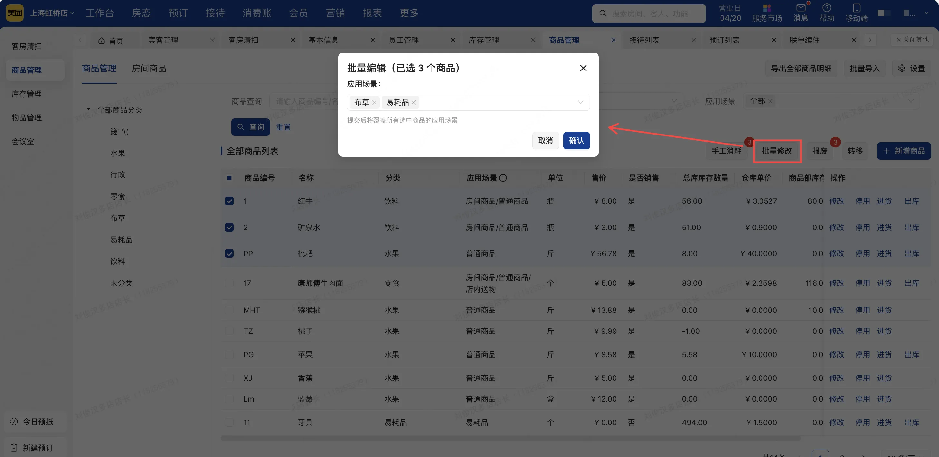Viewport: 939px width, 457px height.
Task: Click the 关闭其他 tabs button
Action: coord(912,40)
